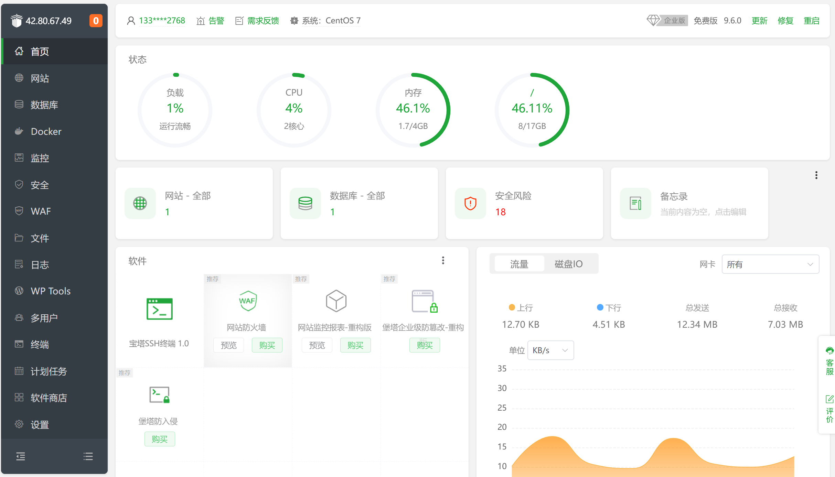
Task: Click the website globe icon in overview card
Action: [140, 203]
